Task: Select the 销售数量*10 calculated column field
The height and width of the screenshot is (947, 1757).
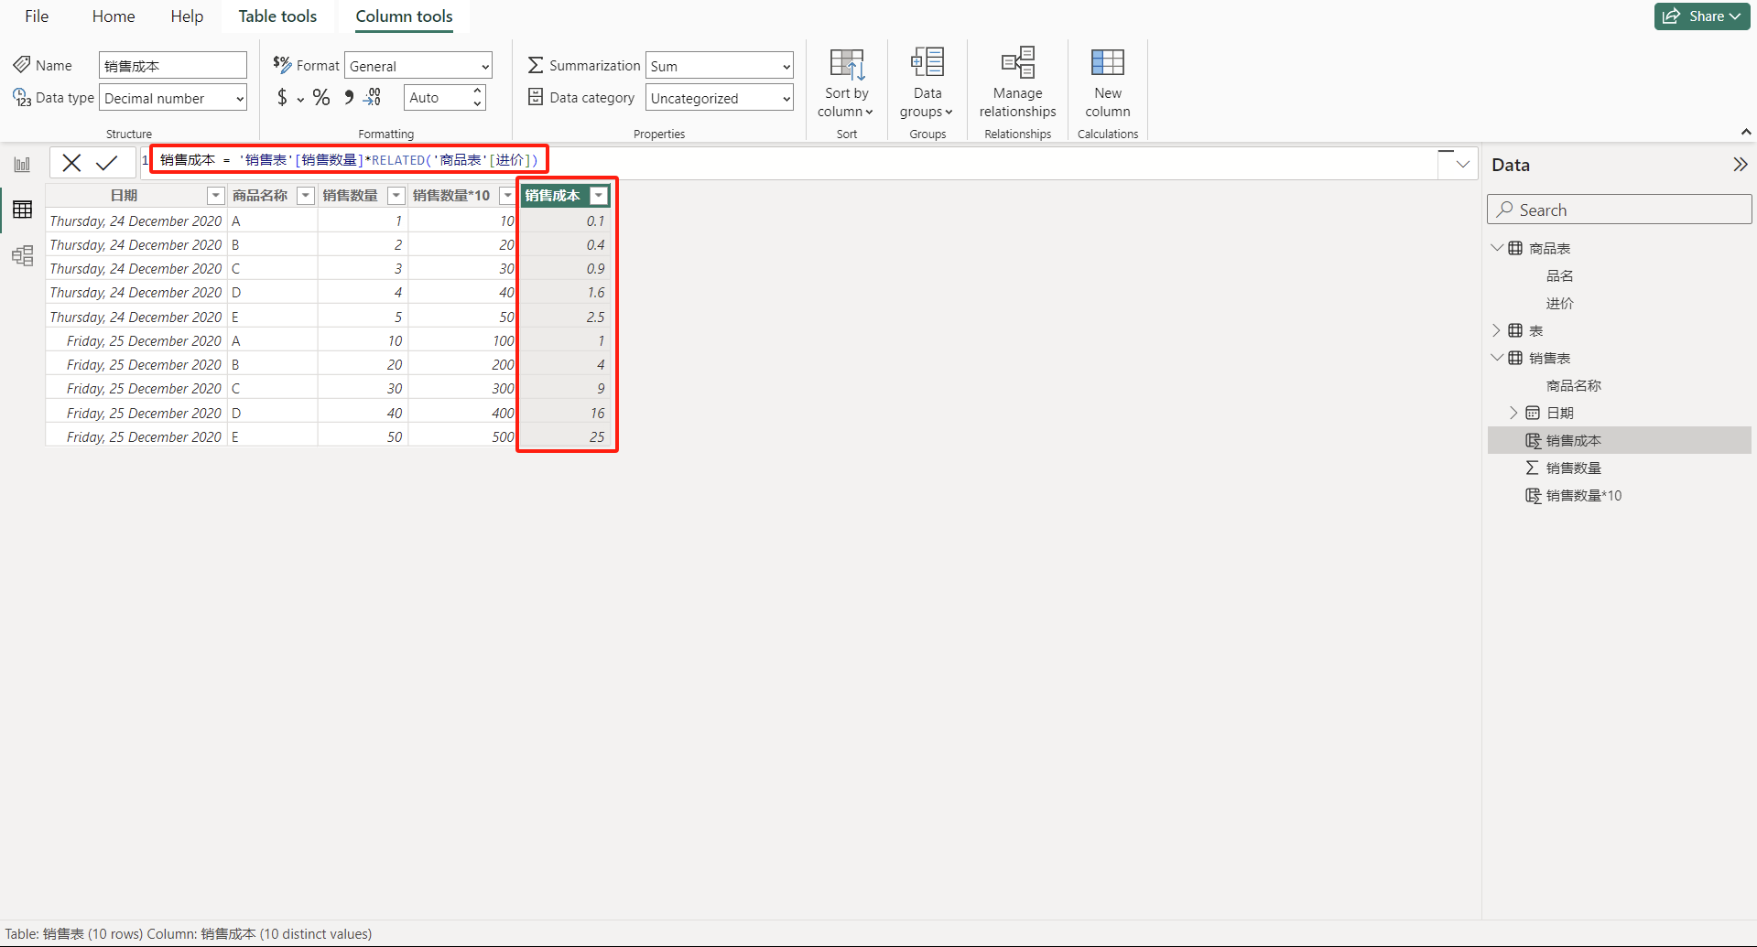Action: click(x=1620, y=495)
